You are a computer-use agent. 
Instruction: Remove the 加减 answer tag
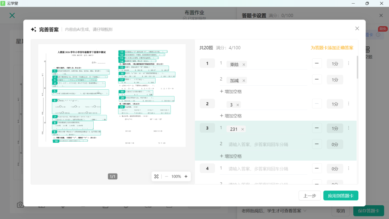click(244, 81)
